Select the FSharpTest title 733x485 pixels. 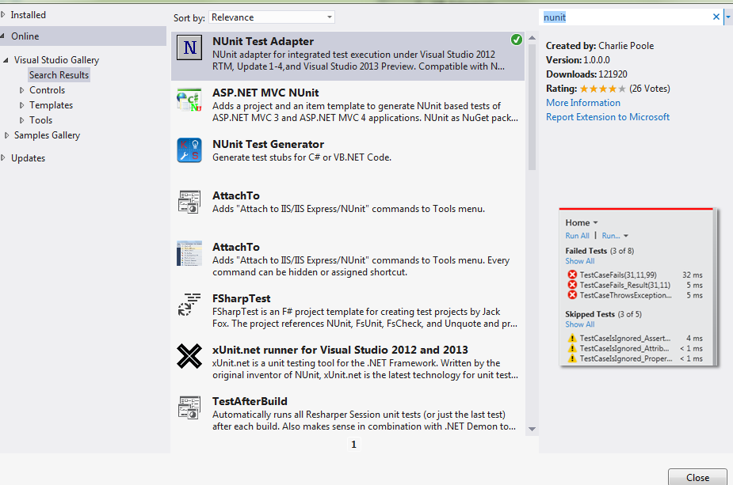(x=241, y=298)
